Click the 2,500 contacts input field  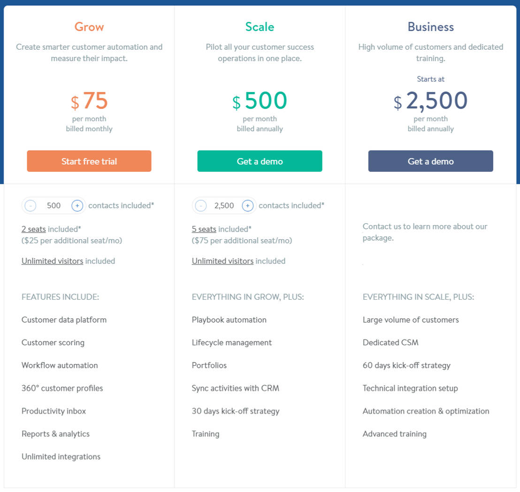(224, 205)
